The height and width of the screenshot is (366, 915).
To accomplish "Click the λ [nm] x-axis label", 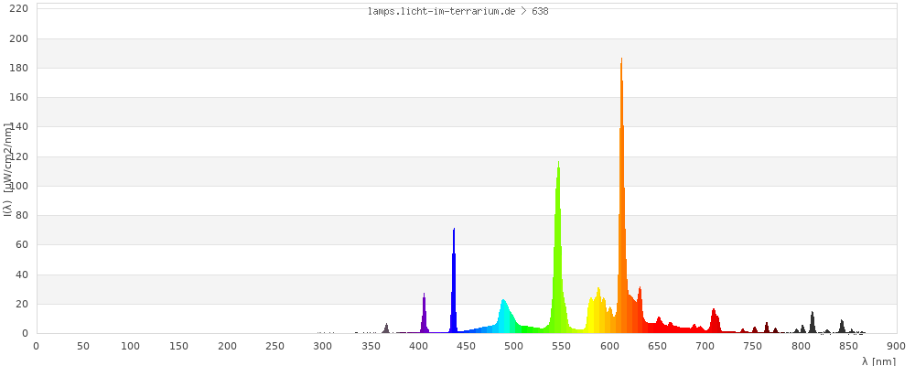I will (x=878, y=361).
